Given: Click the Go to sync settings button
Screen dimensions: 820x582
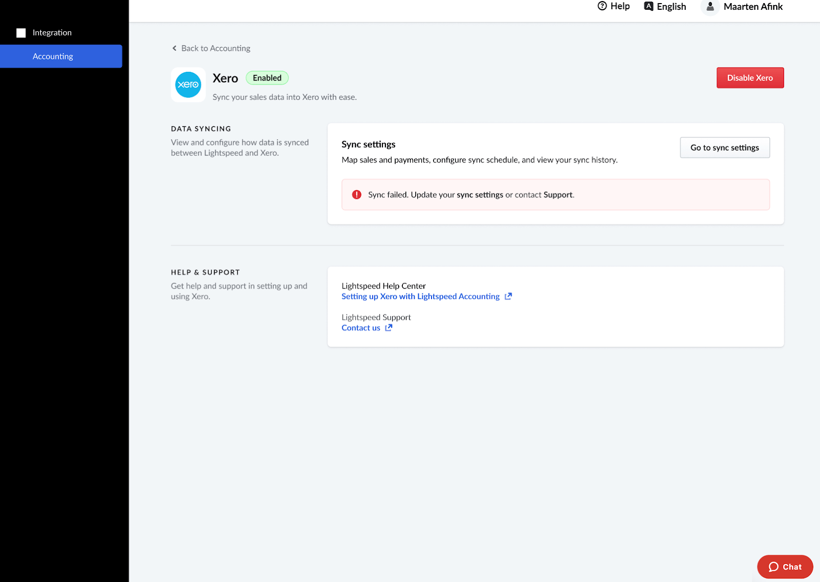Looking at the screenshot, I should point(724,147).
